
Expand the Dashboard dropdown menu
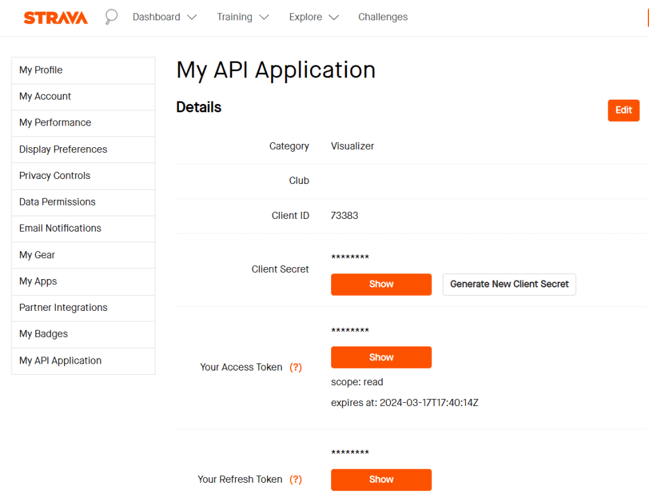(164, 17)
